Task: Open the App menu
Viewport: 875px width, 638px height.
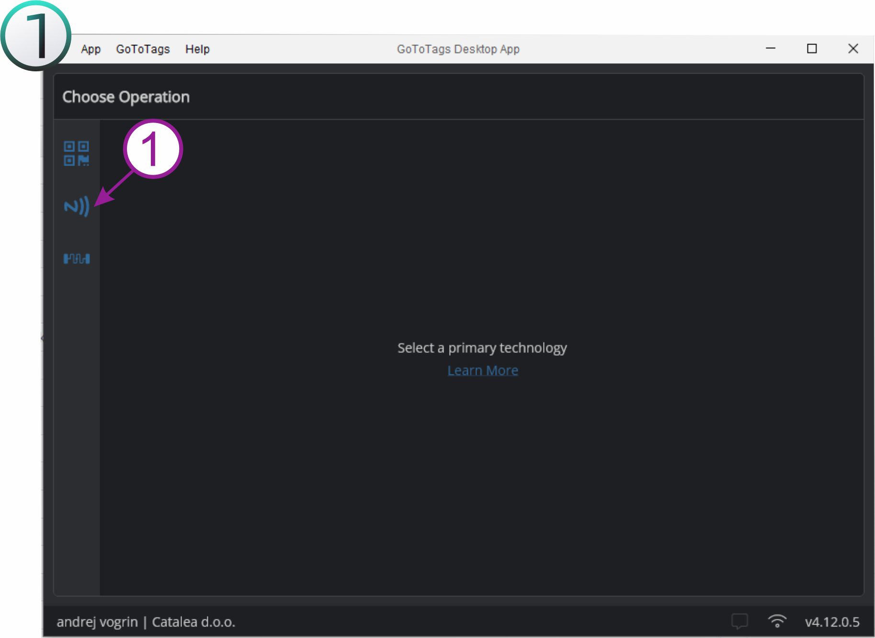Action: [x=91, y=49]
